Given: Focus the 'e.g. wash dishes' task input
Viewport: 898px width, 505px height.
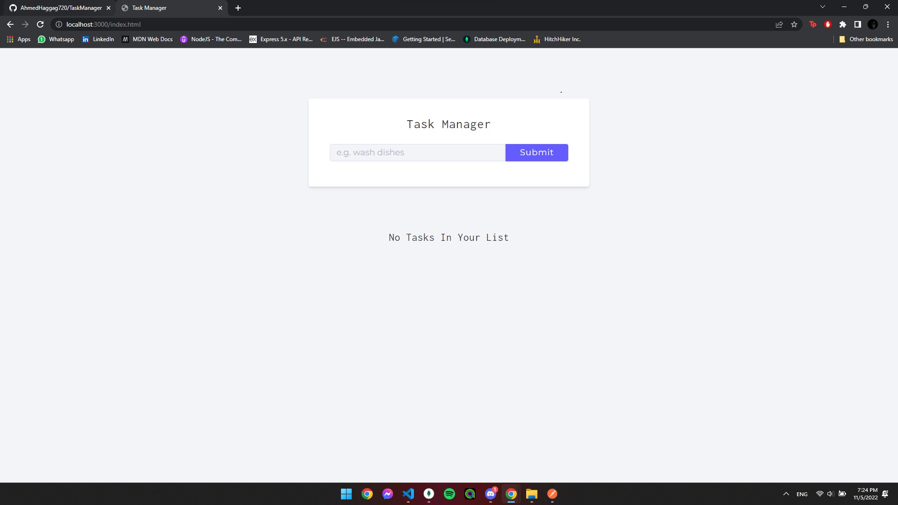Looking at the screenshot, I should (x=417, y=152).
